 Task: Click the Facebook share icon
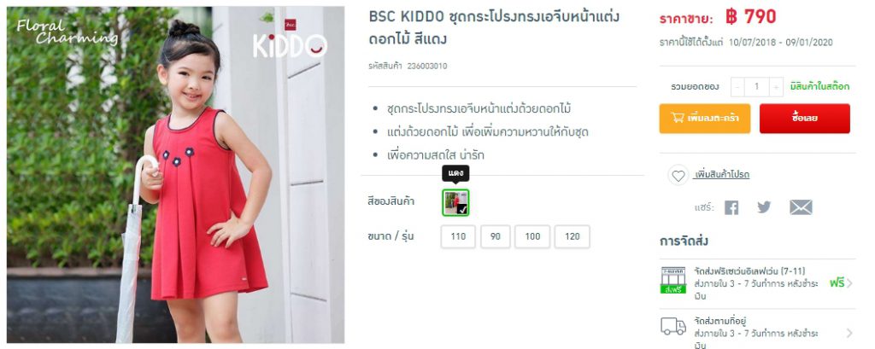pyautogui.click(x=731, y=207)
